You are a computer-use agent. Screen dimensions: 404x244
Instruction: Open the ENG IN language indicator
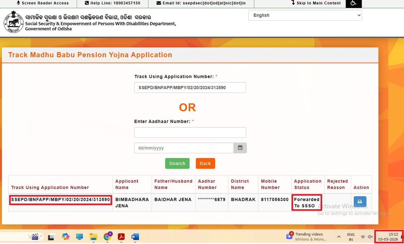351,237
